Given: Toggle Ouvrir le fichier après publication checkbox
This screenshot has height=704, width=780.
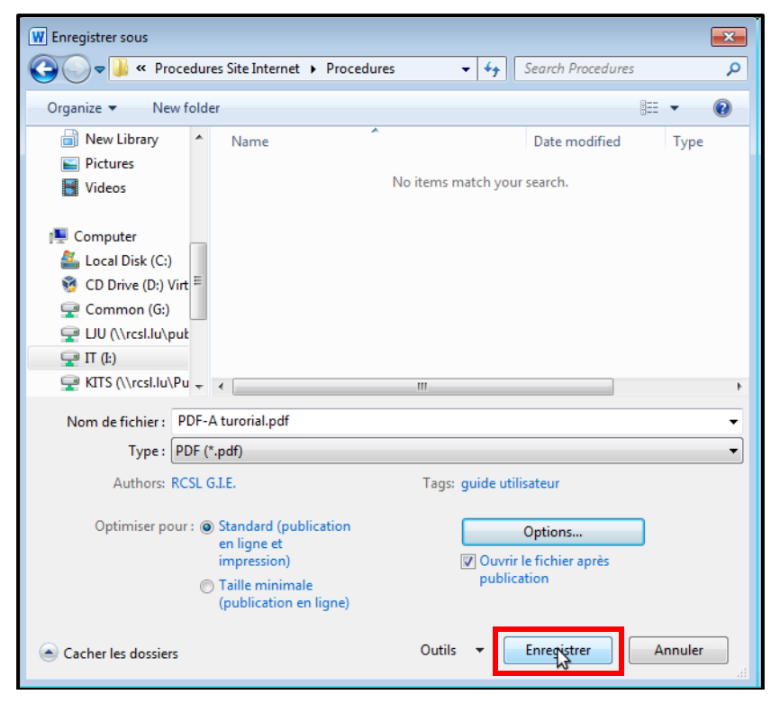Looking at the screenshot, I should 468,562.
